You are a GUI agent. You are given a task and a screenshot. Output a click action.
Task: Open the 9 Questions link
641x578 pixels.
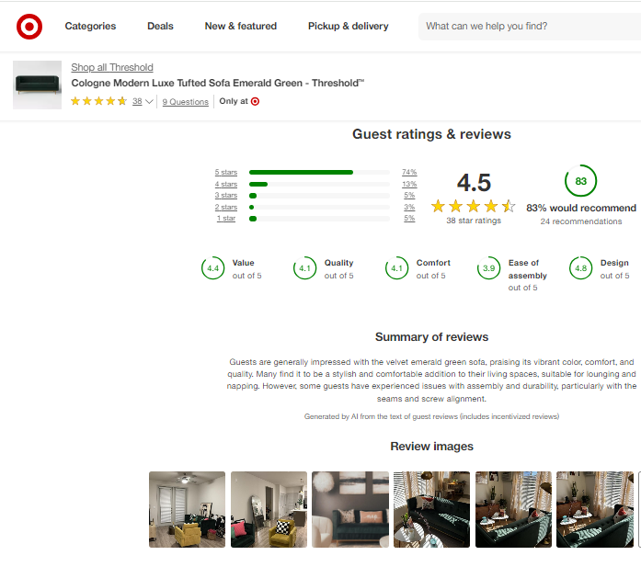click(x=185, y=102)
